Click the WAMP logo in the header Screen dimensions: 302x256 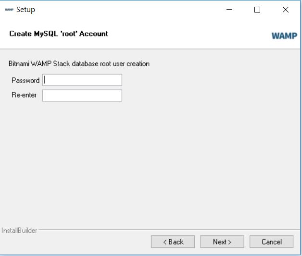tap(284, 36)
